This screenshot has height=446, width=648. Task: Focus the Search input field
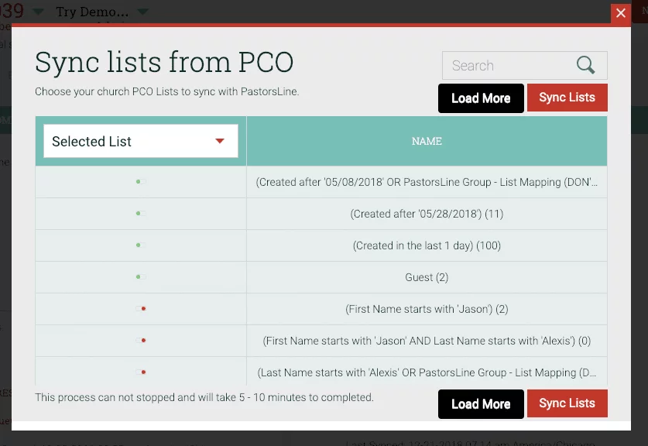pyautogui.click(x=524, y=65)
